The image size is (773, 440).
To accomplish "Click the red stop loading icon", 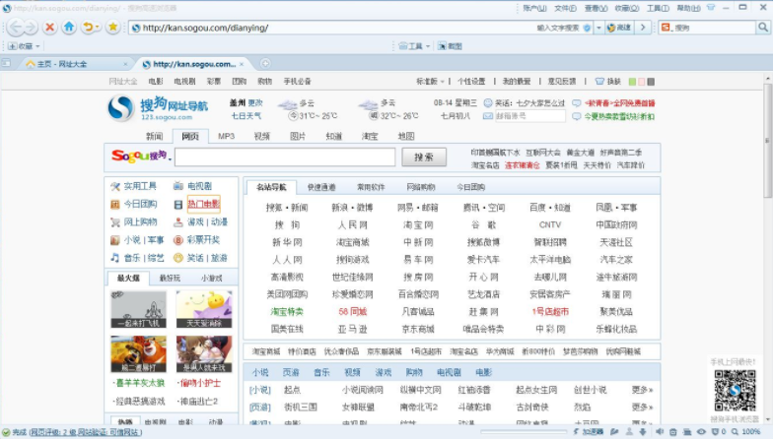I will (x=49, y=28).
